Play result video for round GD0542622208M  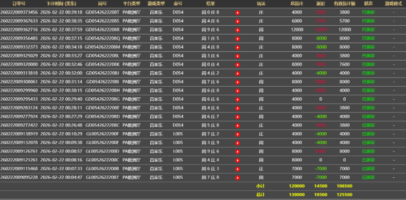point(238,47)
